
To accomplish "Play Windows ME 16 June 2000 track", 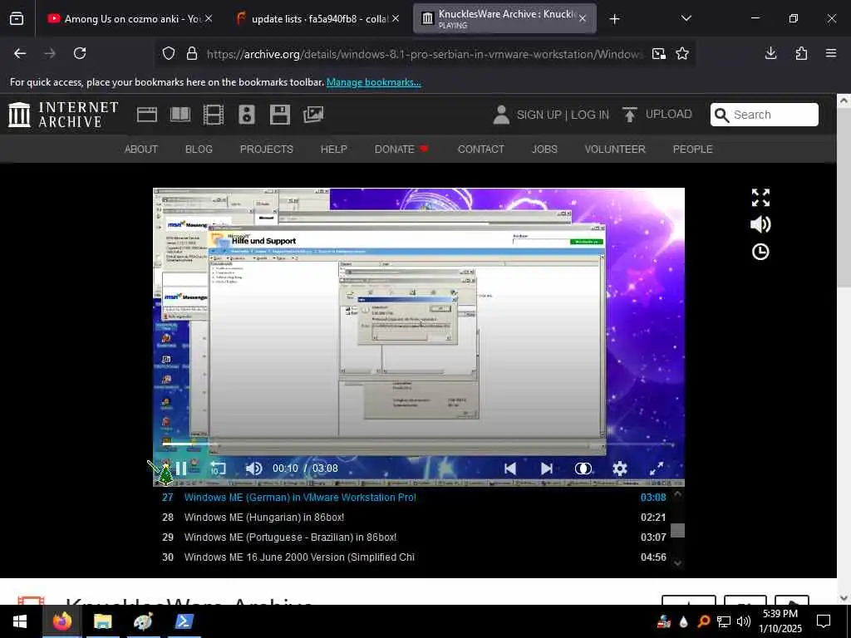I will point(414,557).
